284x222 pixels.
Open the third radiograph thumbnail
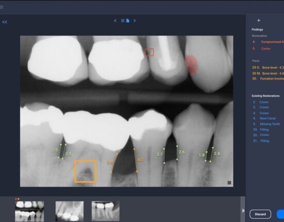tap(106, 211)
